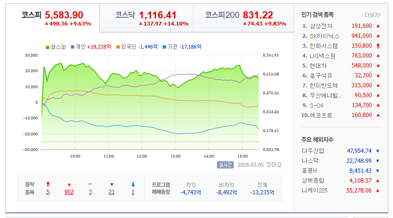Select the 코스피 index tab
The height and width of the screenshot is (218, 393).
[x=52, y=18]
